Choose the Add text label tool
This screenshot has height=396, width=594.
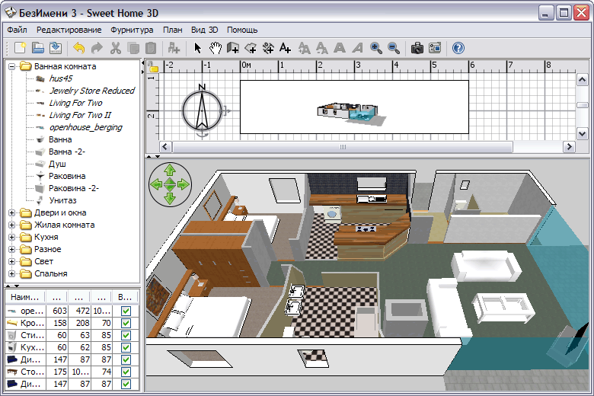(286, 48)
